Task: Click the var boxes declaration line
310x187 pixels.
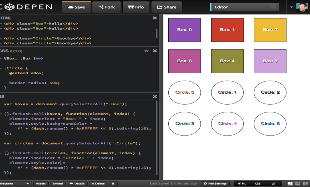Action: [65, 104]
